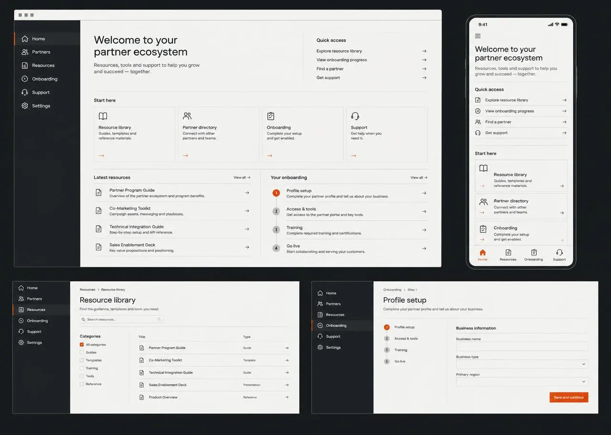This screenshot has height=435, width=611.
Task: Click step 2 Access & tools in Your onboarding
Action: coord(349,211)
